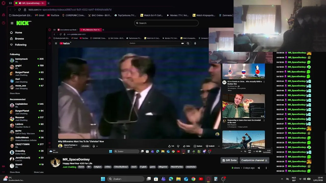Open Skillz4Mealz recommended channel
This screenshot has width=326, height=183.
pyautogui.click(x=27, y=139)
